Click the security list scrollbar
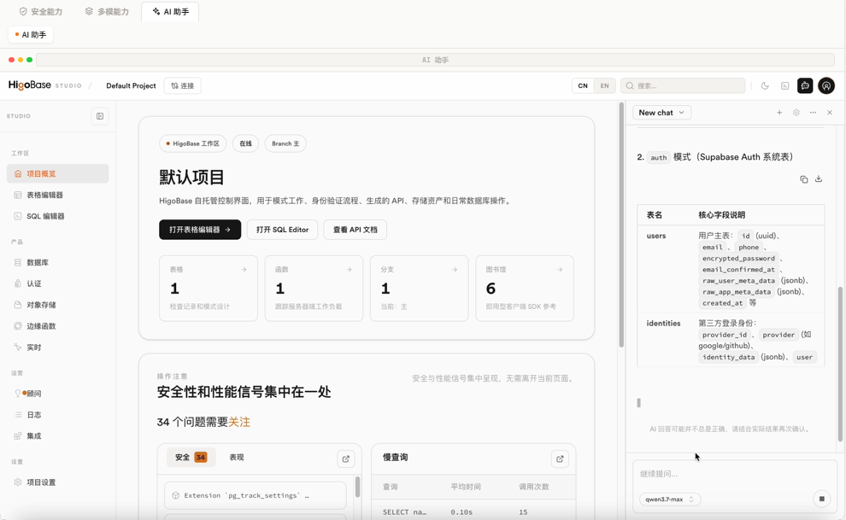846x520 pixels. click(357, 487)
